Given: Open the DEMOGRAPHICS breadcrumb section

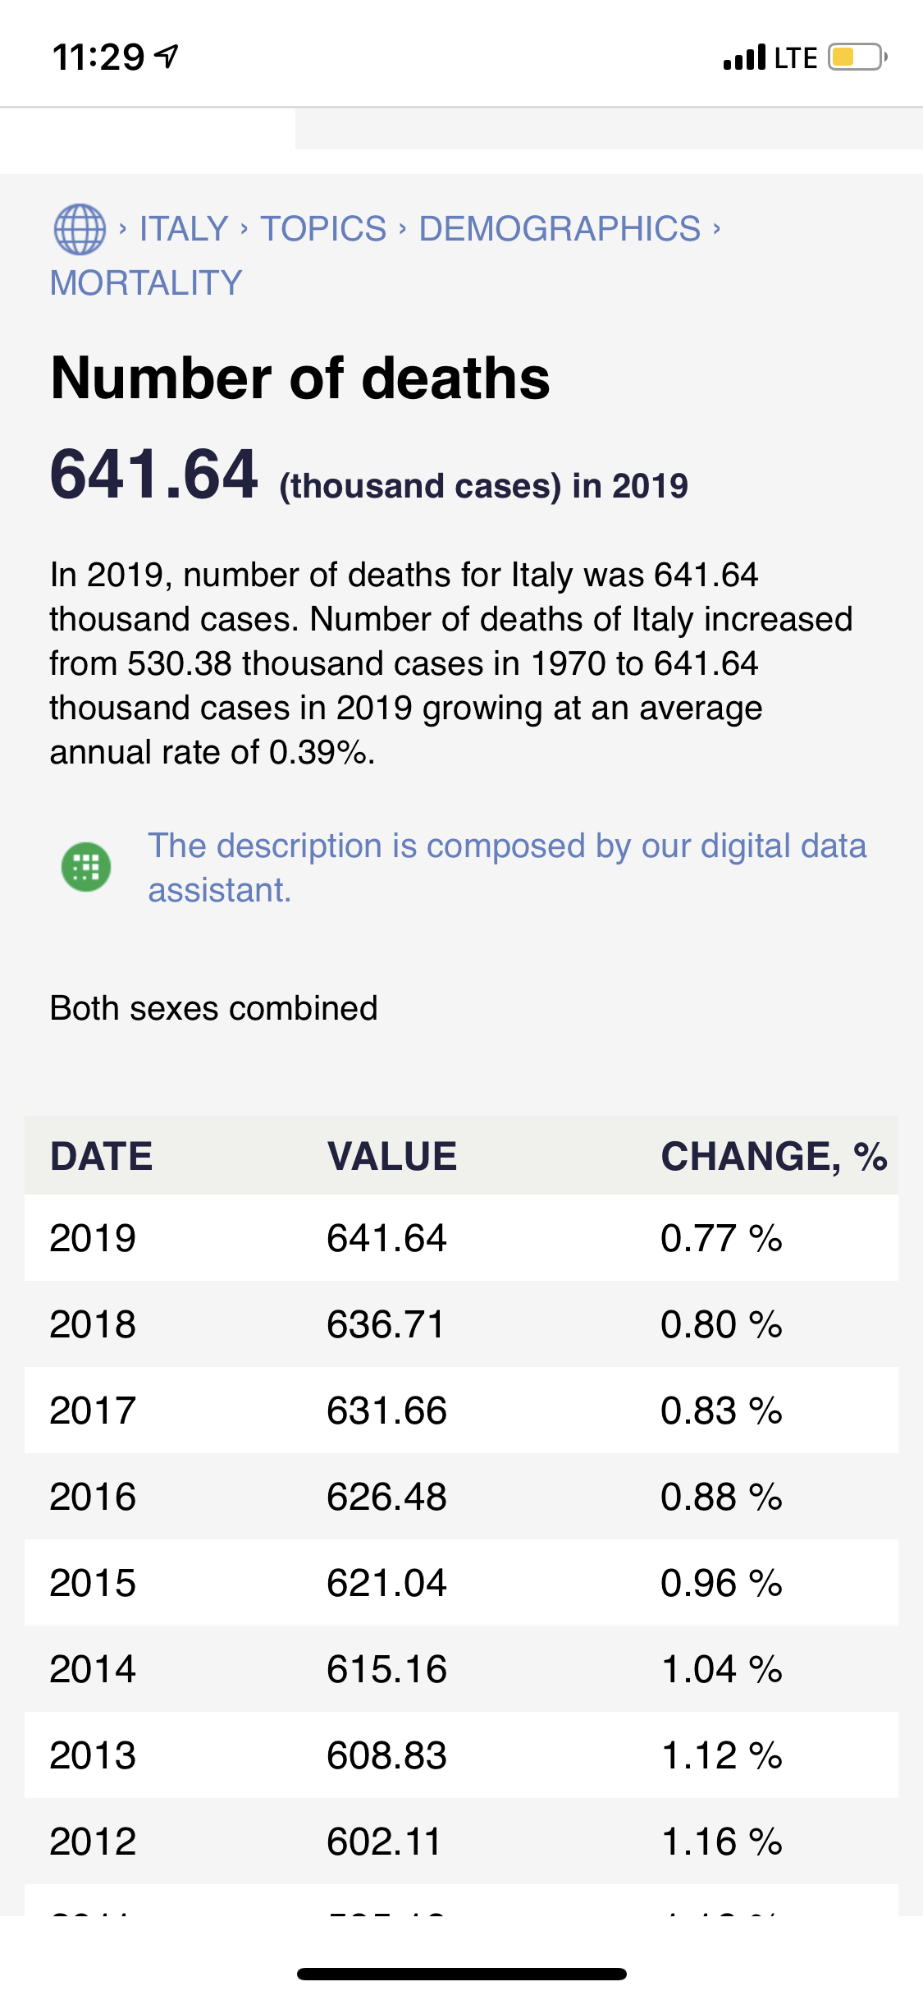Looking at the screenshot, I should [560, 229].
